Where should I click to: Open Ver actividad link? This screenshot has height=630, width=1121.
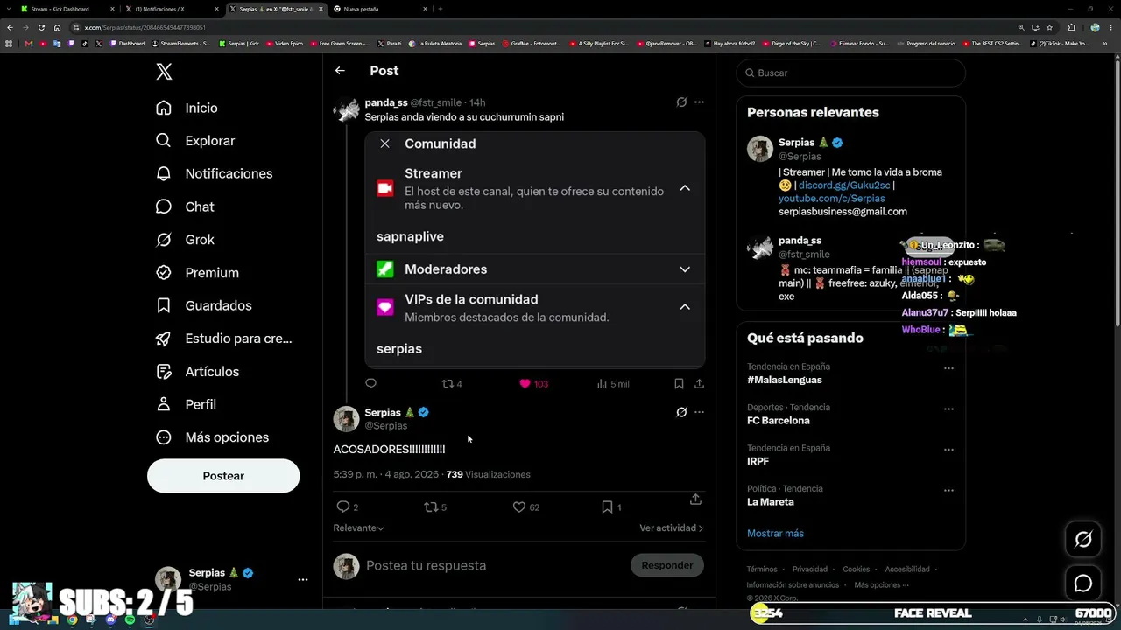click(x=671, y=528)
